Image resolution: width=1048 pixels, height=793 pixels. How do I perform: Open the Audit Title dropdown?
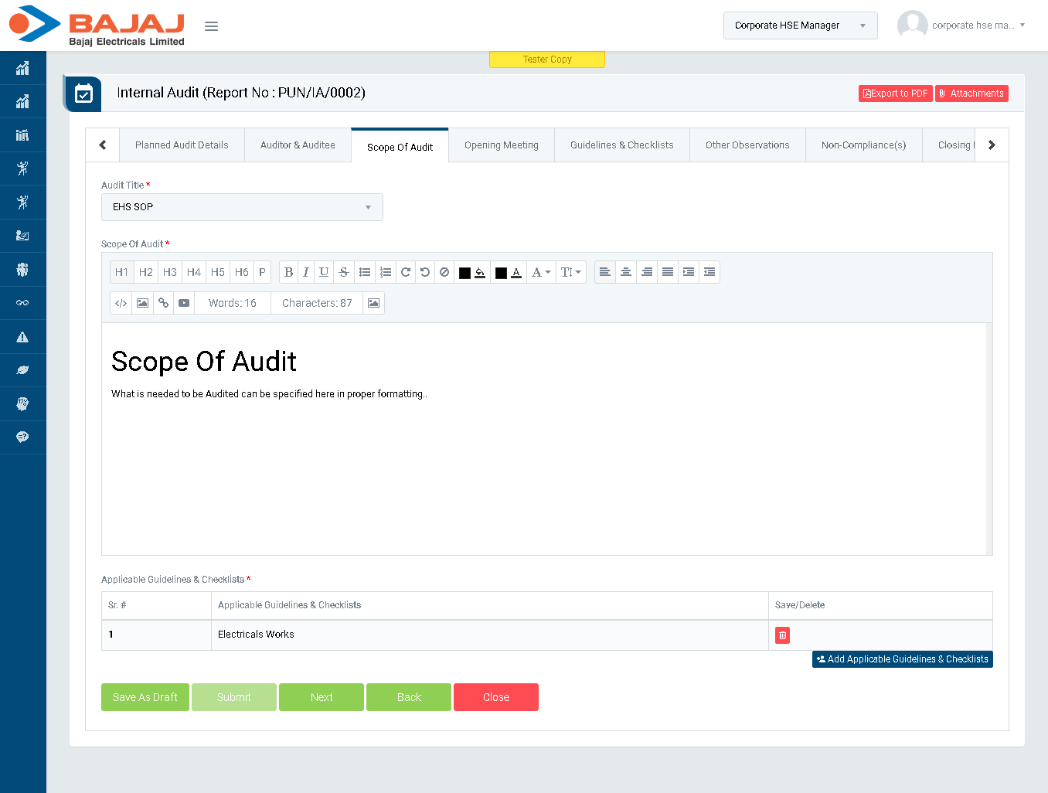coord(242,207)
